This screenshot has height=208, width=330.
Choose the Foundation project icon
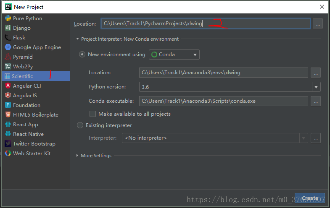(x=8, y=105)
